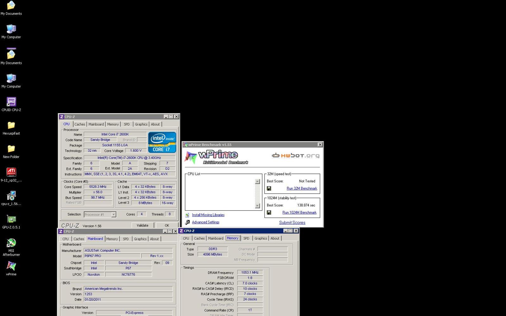
Task: Click the FSB:DRAM 1:8 value
Action: coord(250,278)
